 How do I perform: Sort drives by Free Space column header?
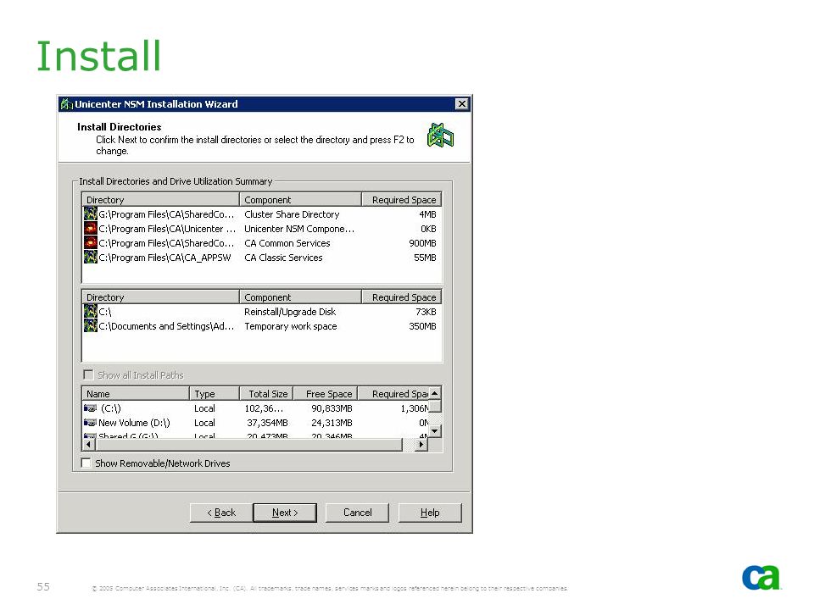pyautogui.click(x=326, y=394)
